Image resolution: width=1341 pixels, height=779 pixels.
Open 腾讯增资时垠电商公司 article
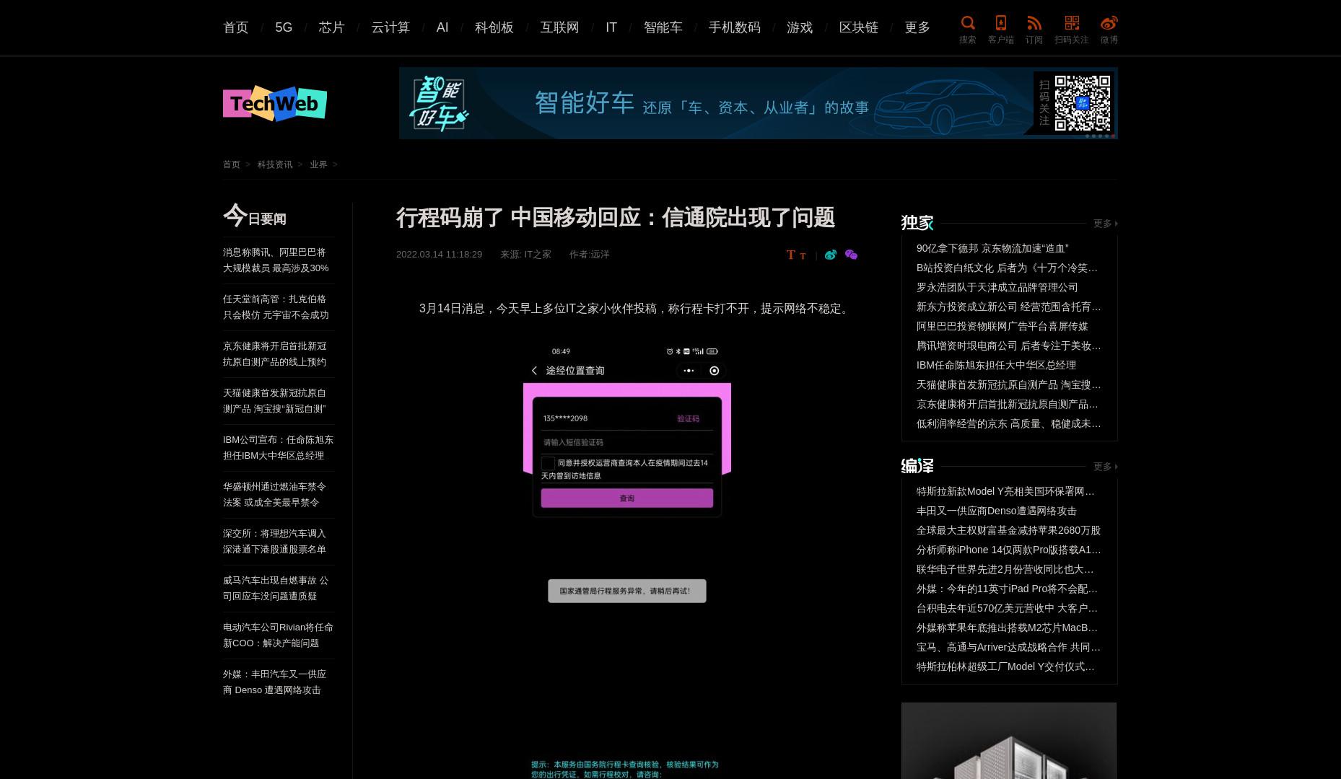pyautogui.click(x=1009, y=346)
